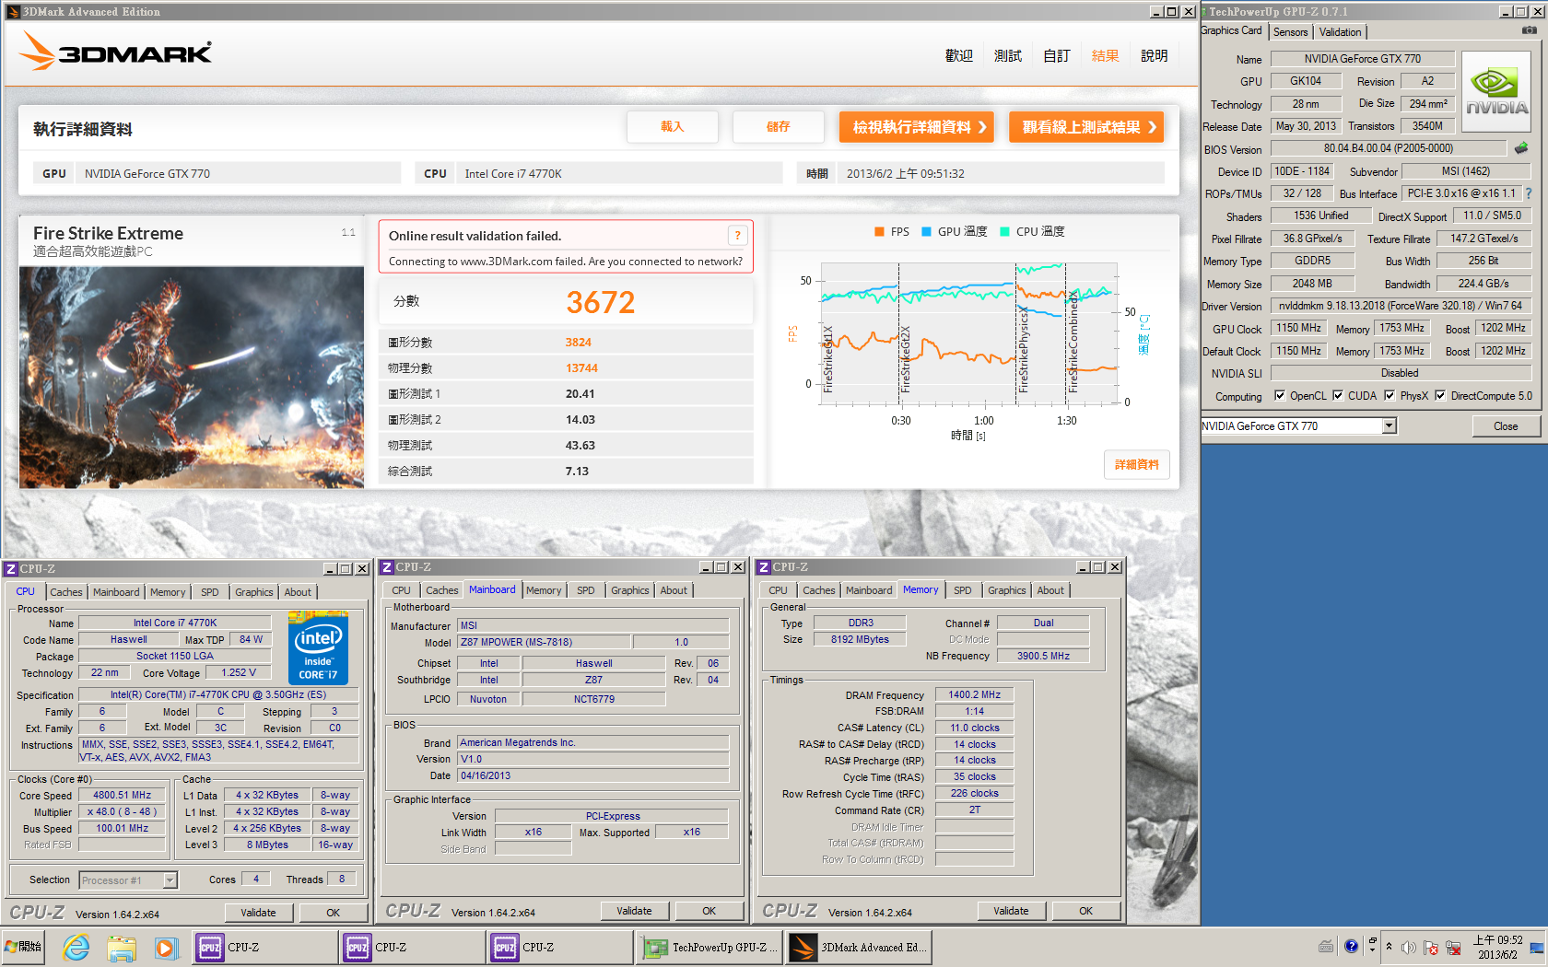Click the Z icon in left CPU-Z title bar
The height and width of the screenshot is (967, 1548).
tap(11, 569)
